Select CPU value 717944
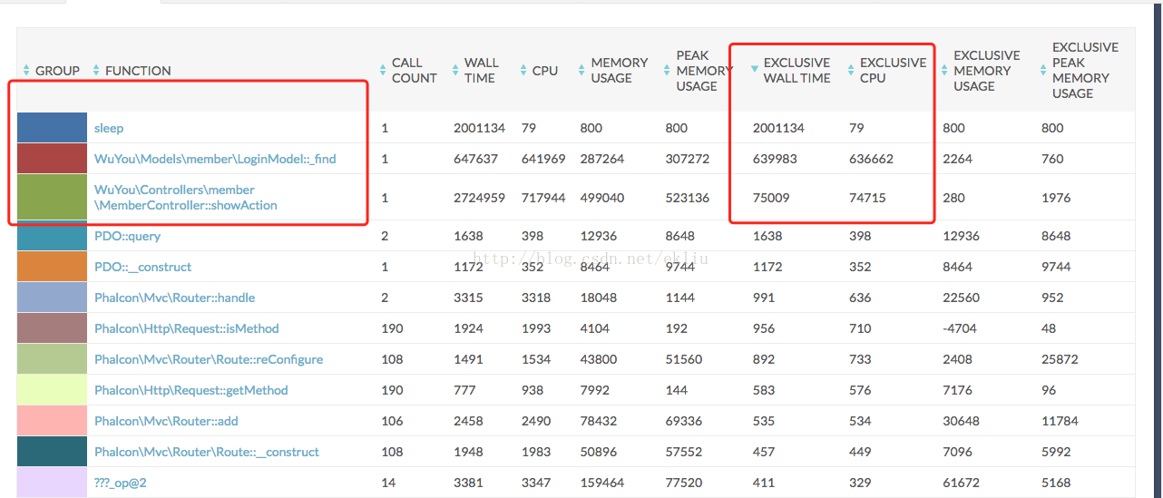Image resolution: width=1163 pixels, height=498 pixels. (x=543, y=198)
